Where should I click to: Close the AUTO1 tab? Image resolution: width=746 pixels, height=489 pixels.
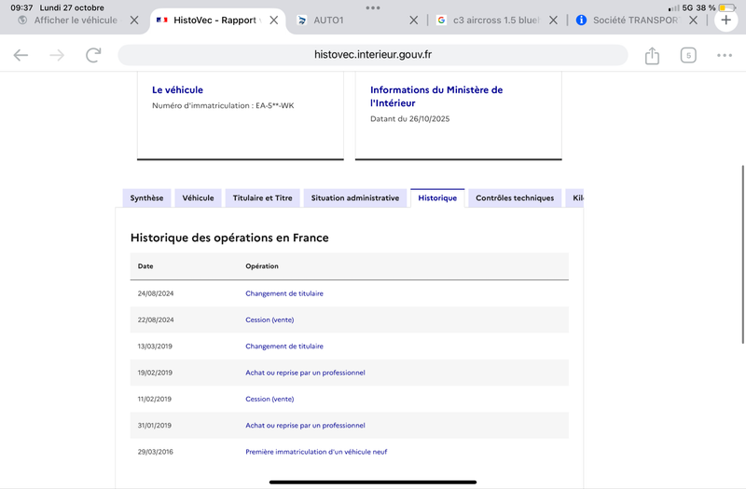click(x=413, y=20)
